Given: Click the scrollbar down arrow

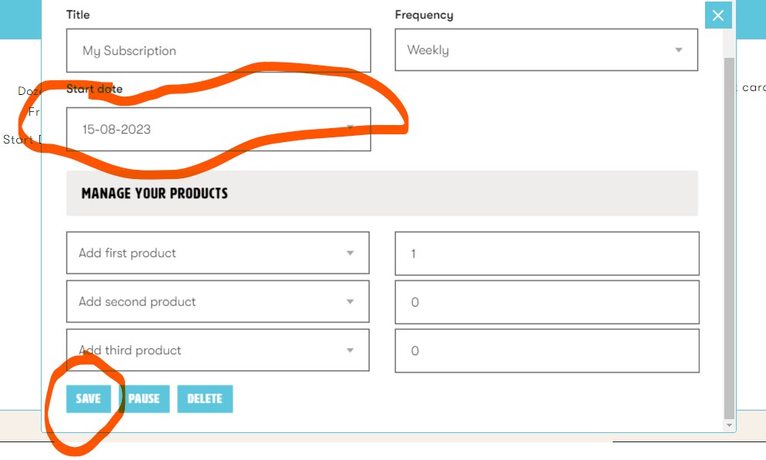Looking at the screenshot, I should coord(729,426).
